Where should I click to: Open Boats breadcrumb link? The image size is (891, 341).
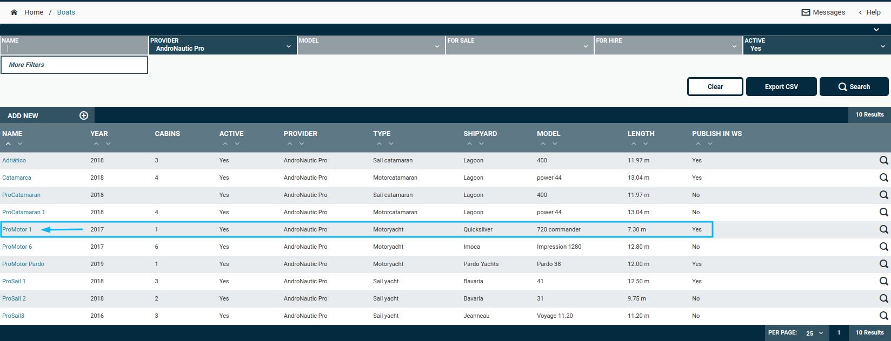click(x=66, y=12)
